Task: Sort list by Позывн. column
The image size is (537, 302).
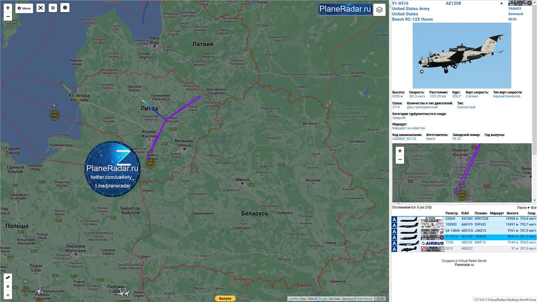Action: coord(481,213)
